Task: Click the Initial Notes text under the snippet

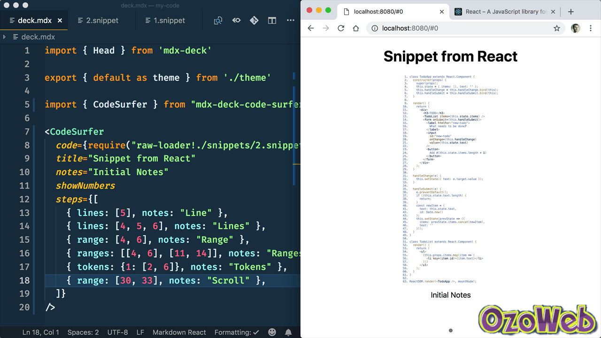Action: pyautogui.click(x=451, y=295)
